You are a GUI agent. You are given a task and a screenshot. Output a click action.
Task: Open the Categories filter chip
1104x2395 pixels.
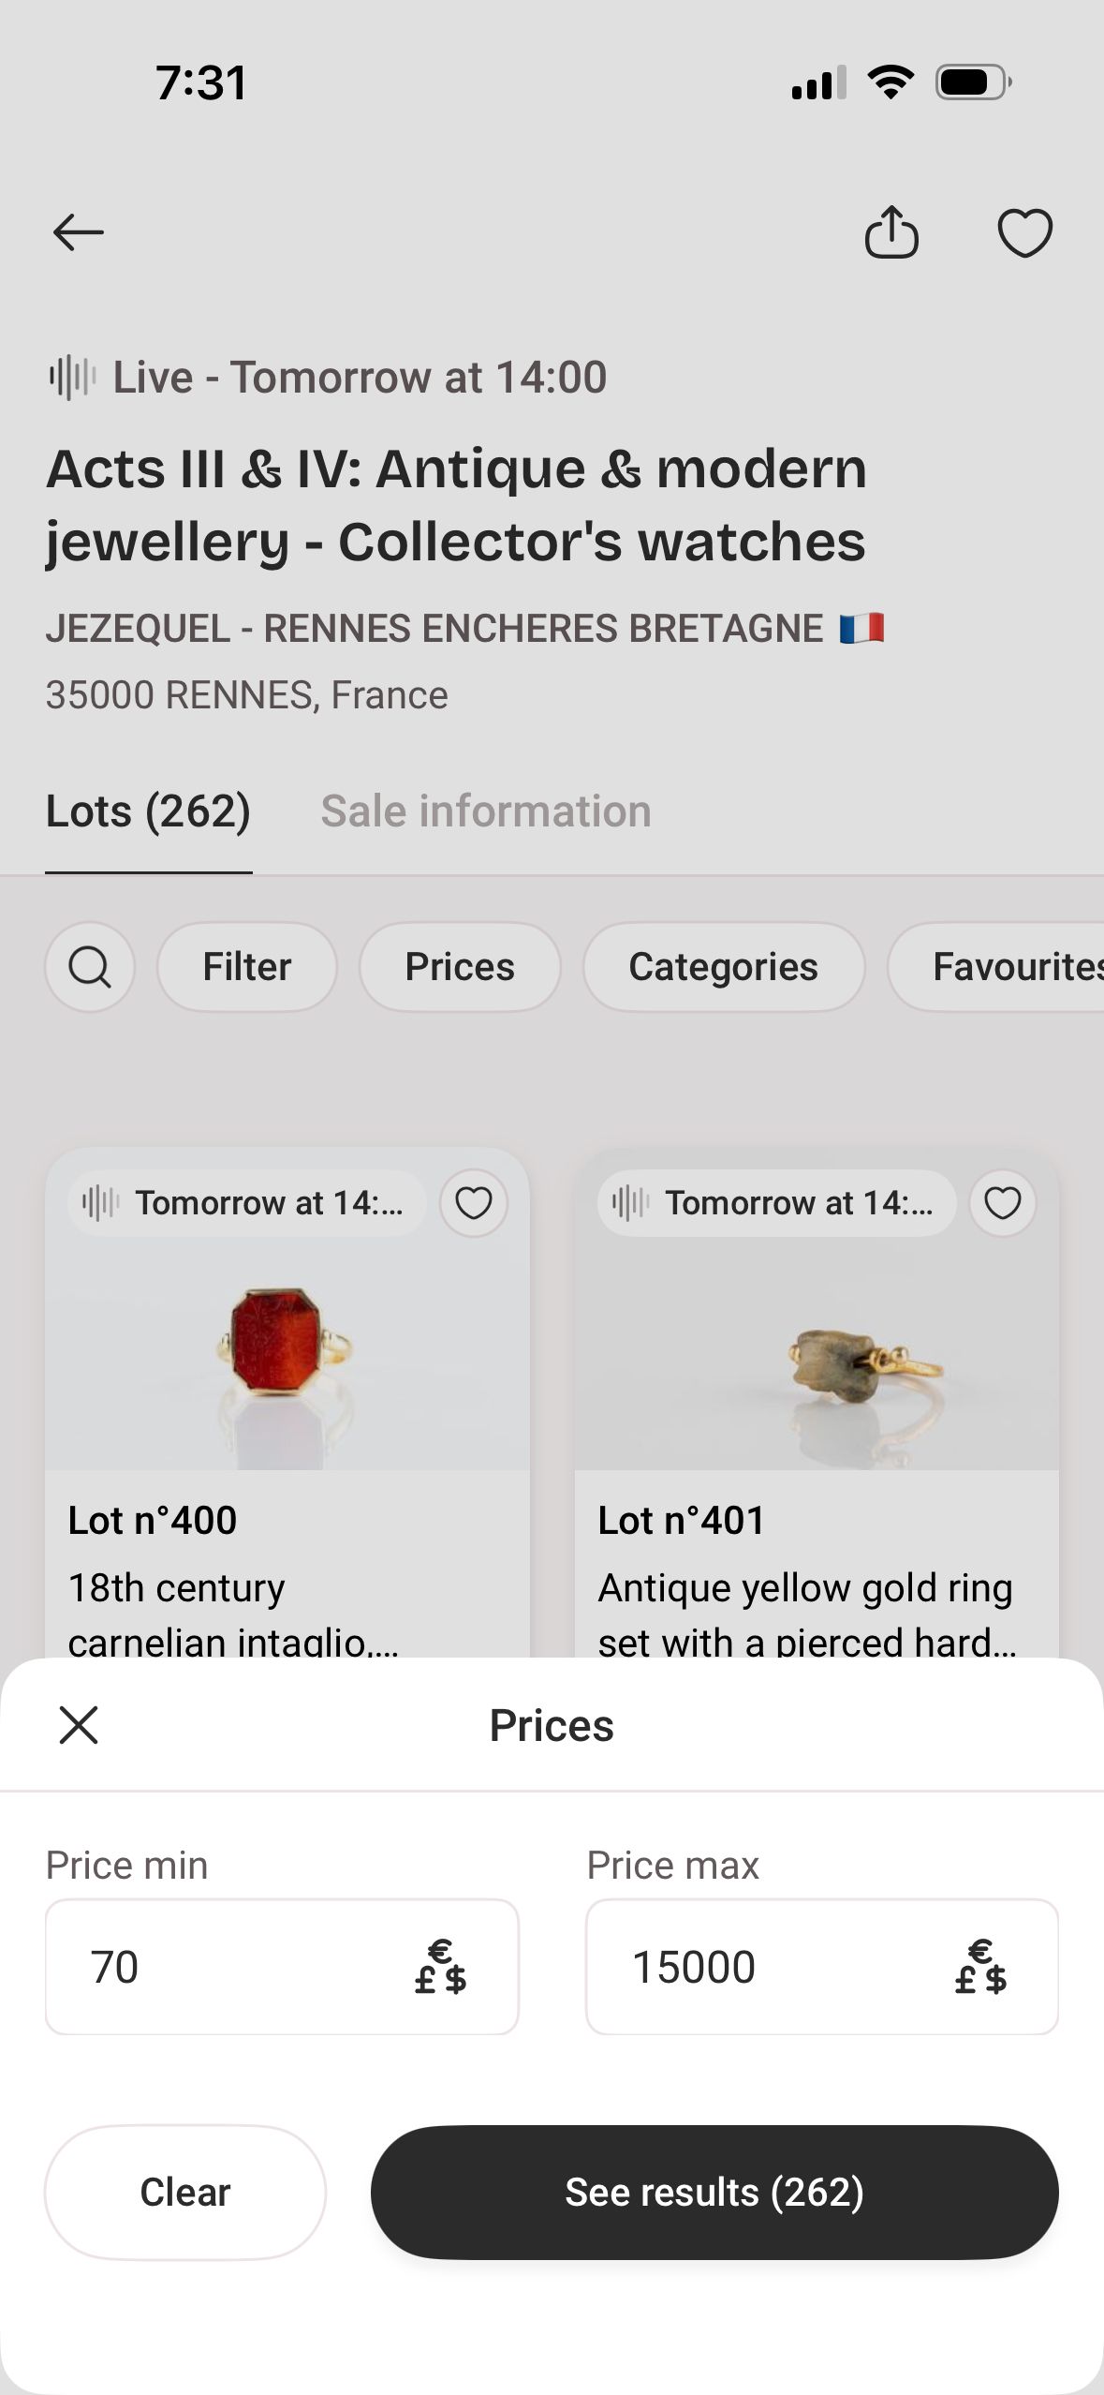coord(723,967)
